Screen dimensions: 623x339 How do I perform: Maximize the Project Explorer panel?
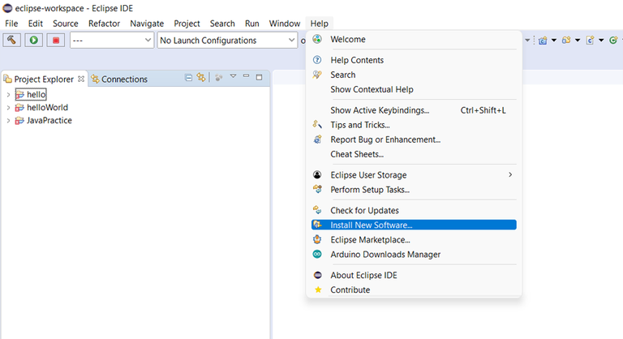pos(260,77)
